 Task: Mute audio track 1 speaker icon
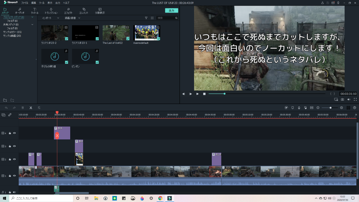14,192
